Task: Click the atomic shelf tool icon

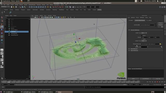Action: point(10,12)
